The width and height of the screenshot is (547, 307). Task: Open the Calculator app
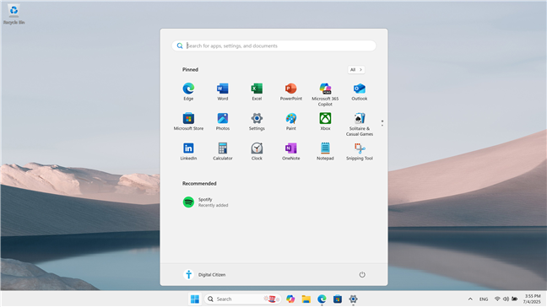coord(223,151)
